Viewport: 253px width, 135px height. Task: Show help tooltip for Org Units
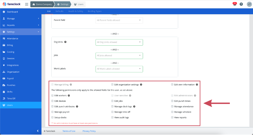click(x=65, y=42)
